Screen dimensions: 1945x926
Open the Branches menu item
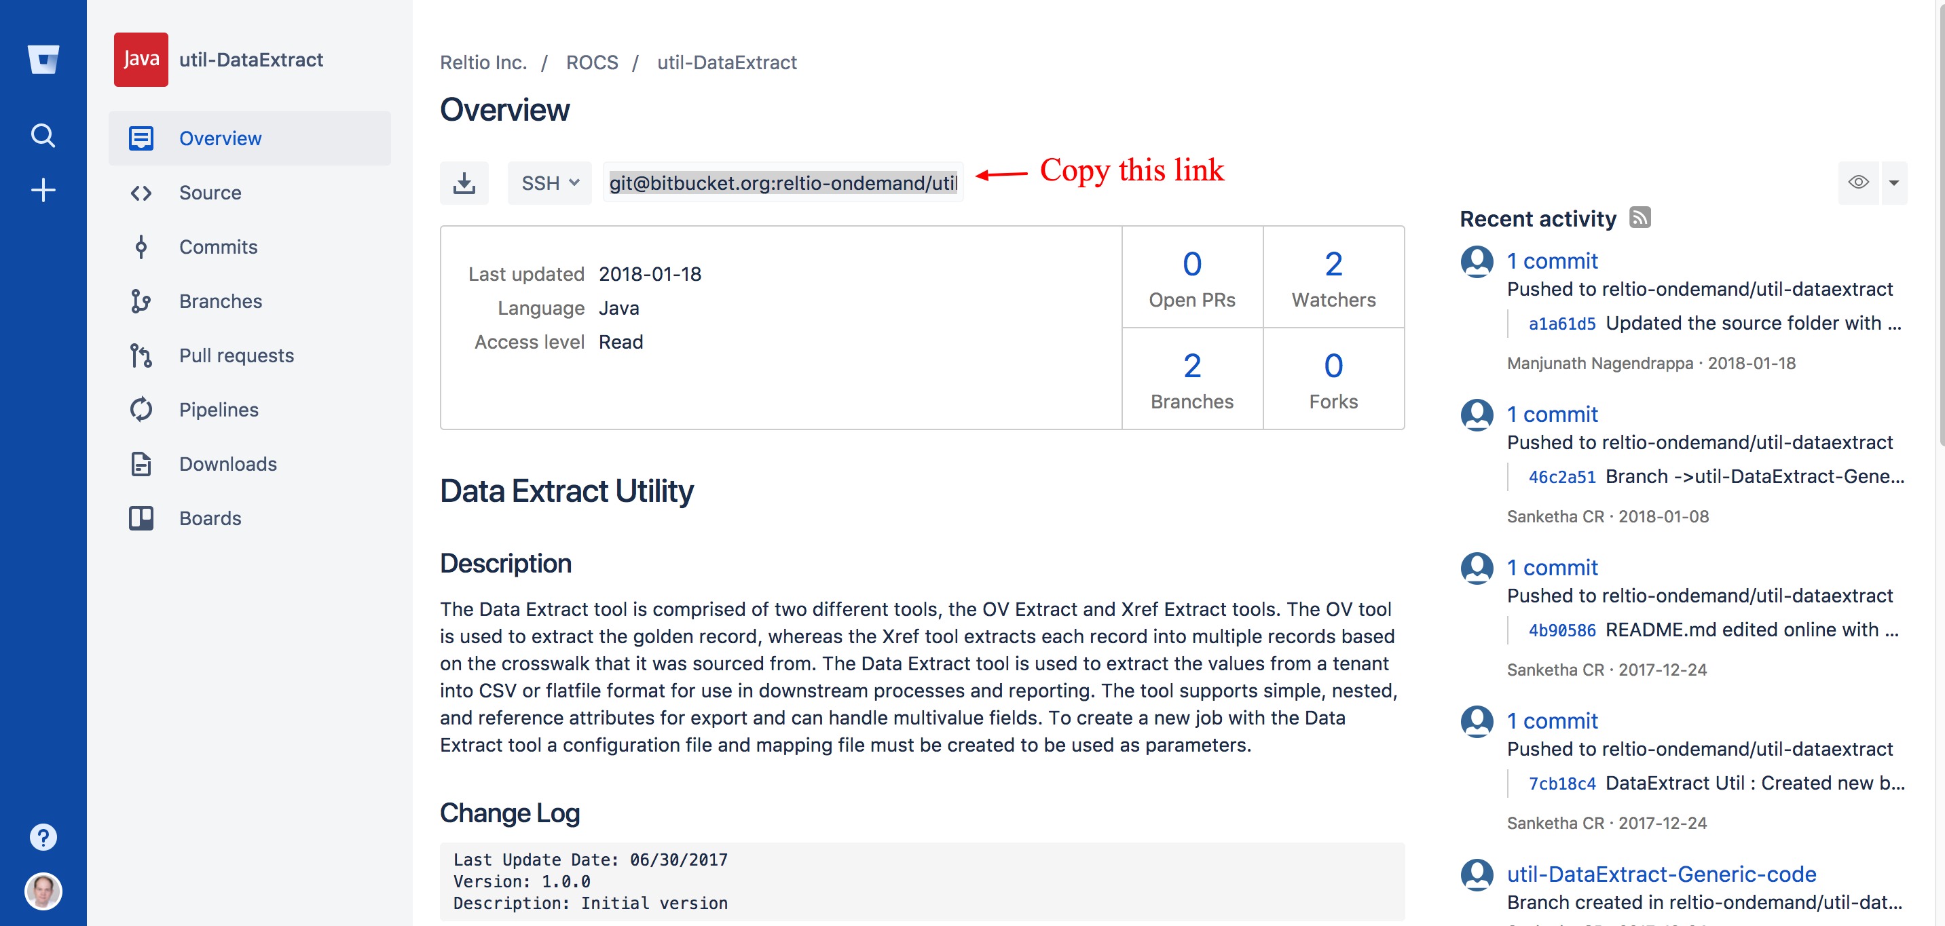click(250, 301)
